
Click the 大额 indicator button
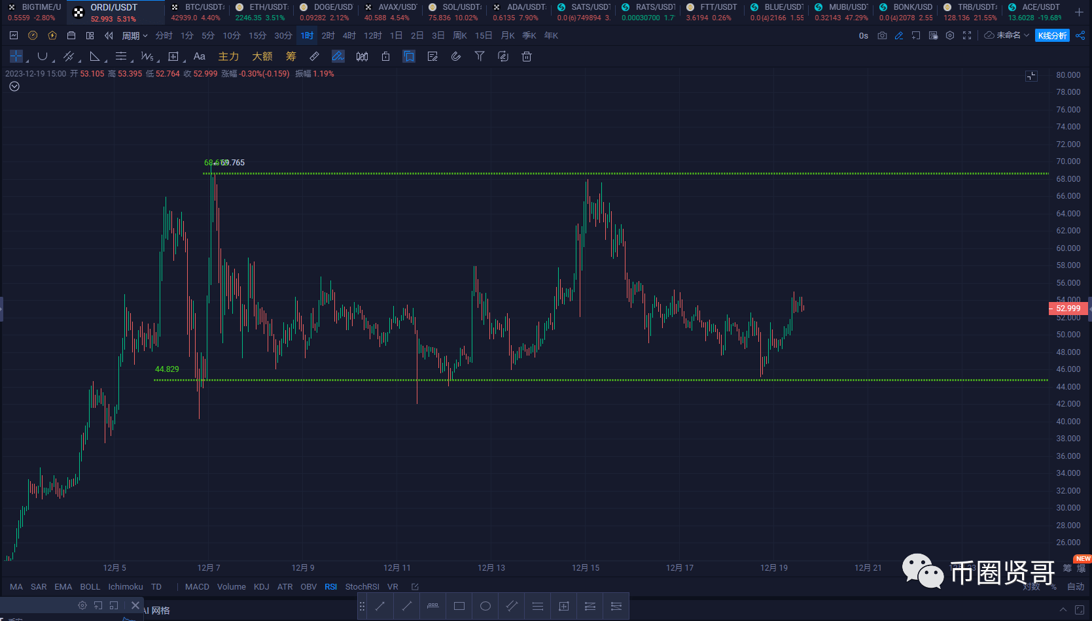[262, 56]
